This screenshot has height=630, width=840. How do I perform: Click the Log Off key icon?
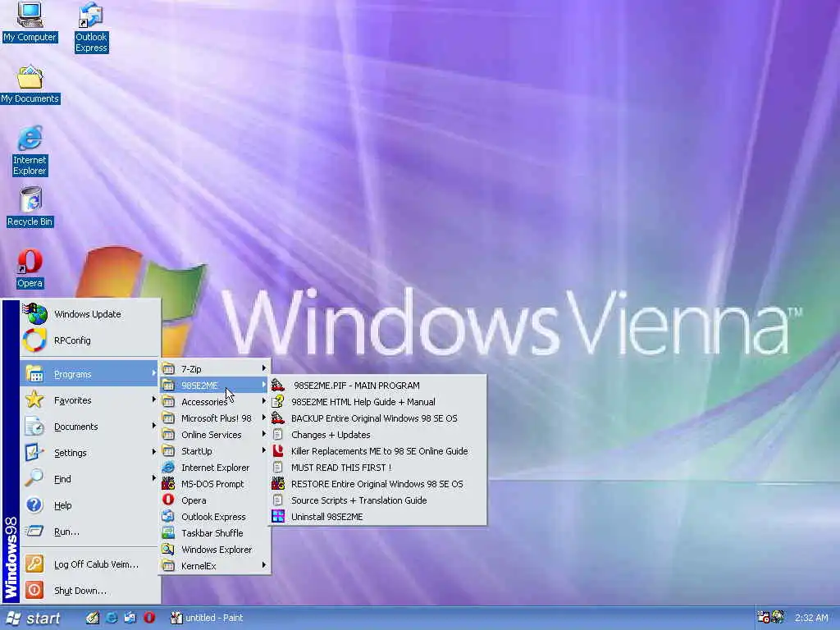(34, 564)
